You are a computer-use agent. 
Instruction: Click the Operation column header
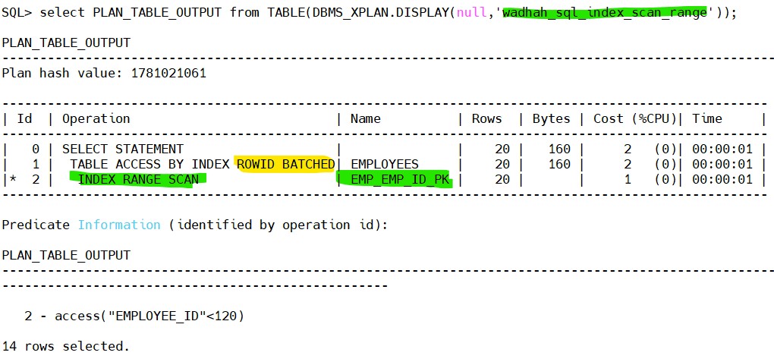coord(96,118)
